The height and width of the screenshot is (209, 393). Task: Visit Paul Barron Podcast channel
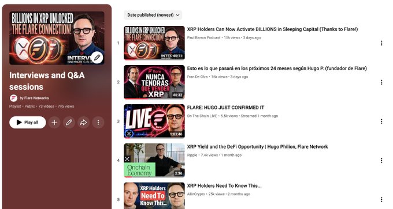tap(203, 37)
